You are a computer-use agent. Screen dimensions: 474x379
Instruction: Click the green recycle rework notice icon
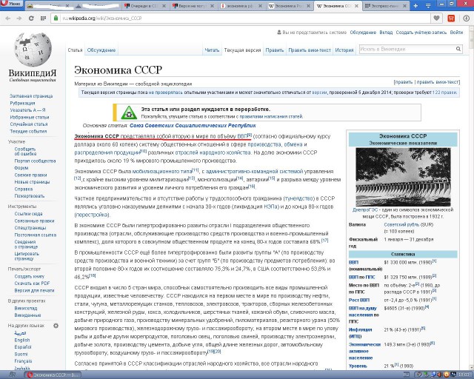pyautogui.click(x=129, y=113)
